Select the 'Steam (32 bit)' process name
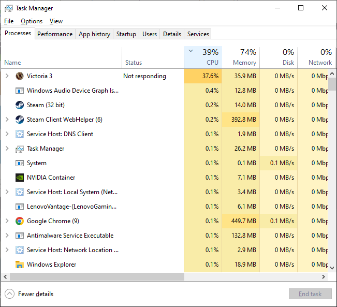 tap(46, 105)
